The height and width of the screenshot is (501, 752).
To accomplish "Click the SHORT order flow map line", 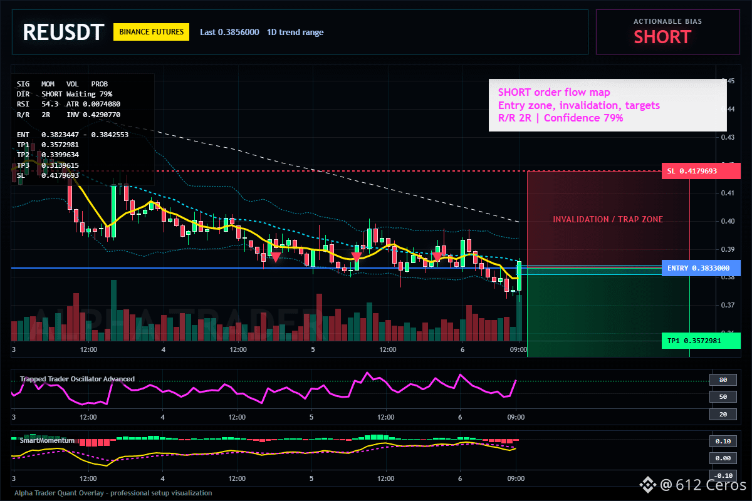I will point(554,92).
